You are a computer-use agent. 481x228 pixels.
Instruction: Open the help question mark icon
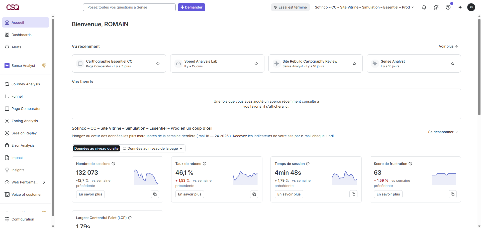point(448,7)
